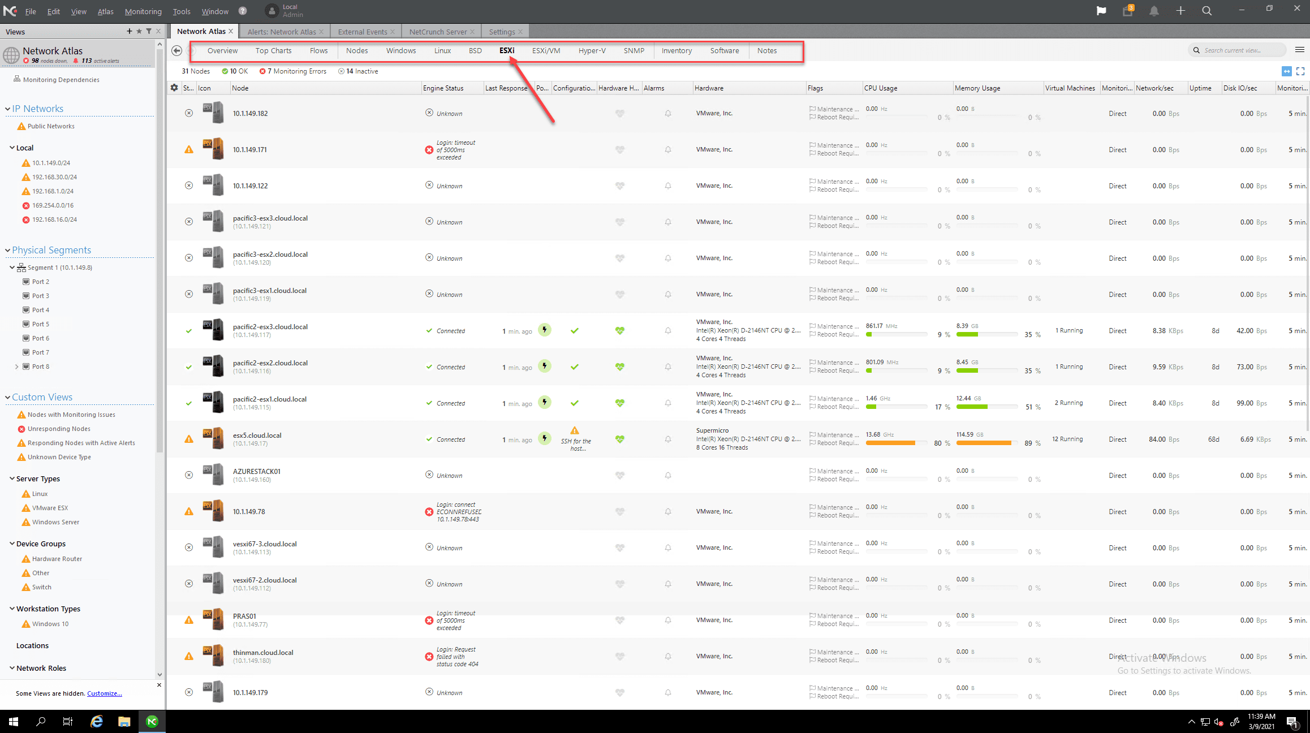Viewport: 1310px width, 733px height.
Task: Select the ESXi/VM tab
Action: tap(545, 50)
